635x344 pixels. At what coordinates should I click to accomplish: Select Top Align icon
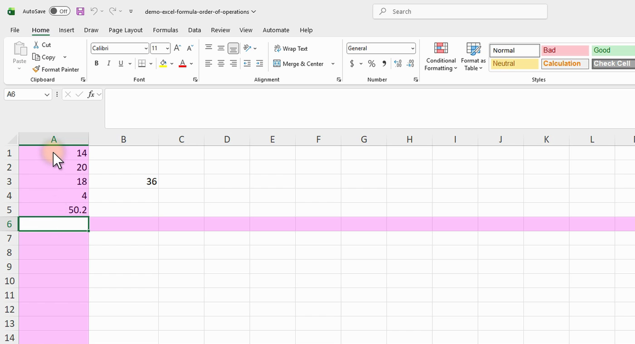pos(209,48)
